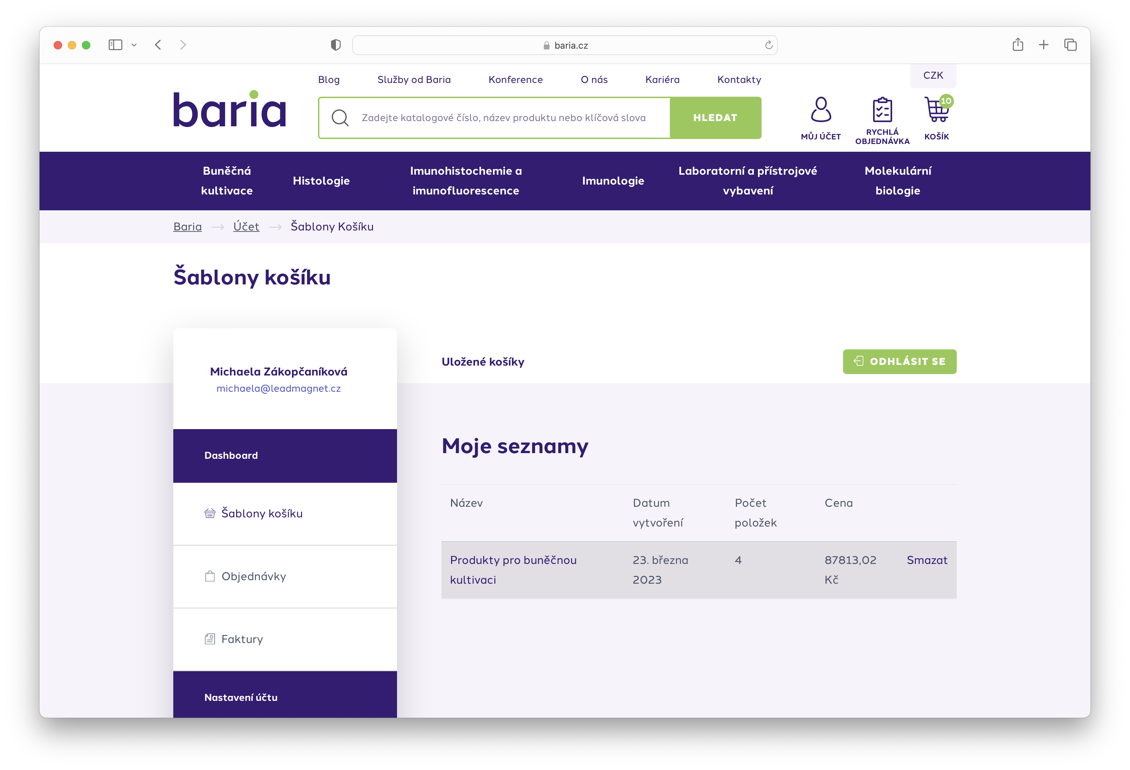
Task: Click the Baria breadcrumb link
Action: [187, 227]
